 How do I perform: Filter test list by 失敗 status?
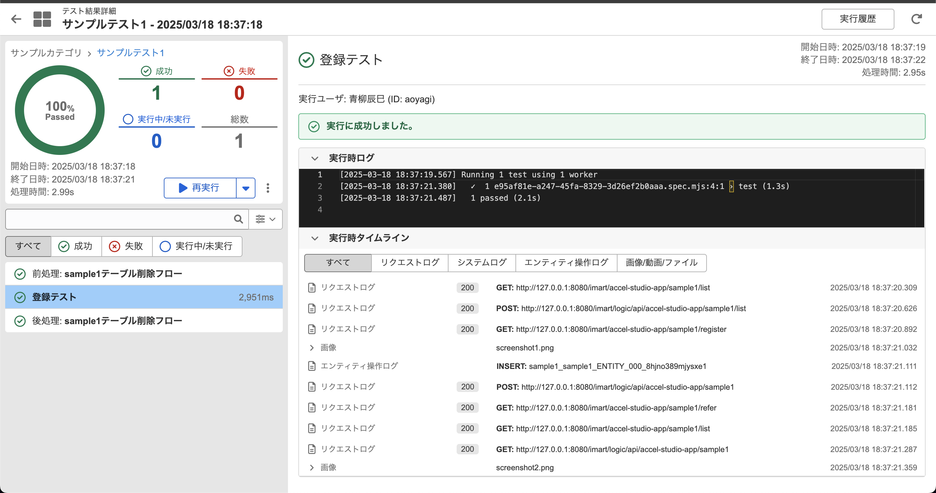126,246
